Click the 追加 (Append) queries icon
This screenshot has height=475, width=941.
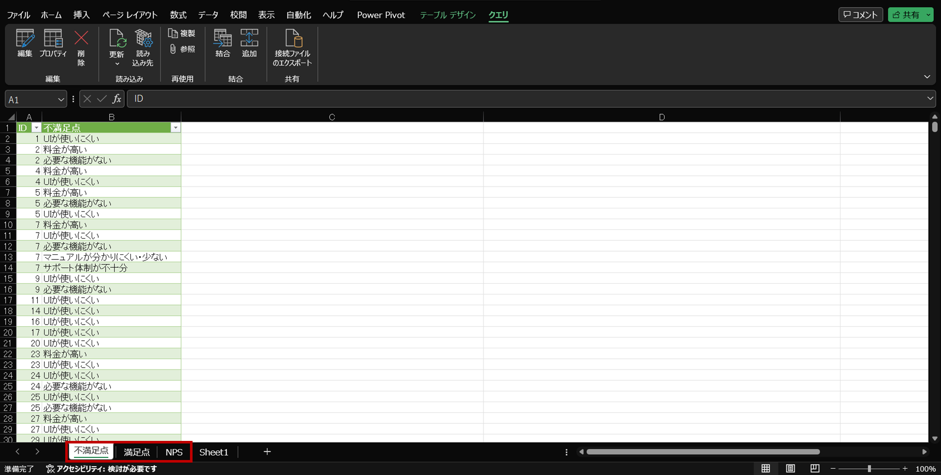pyautogui.click(x=249, y=43)
